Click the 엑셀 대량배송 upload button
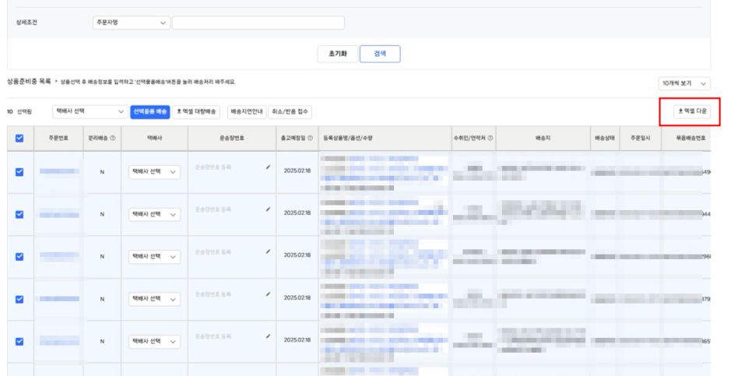This screenshot has width=752, height=376. [x=196, y=112]
